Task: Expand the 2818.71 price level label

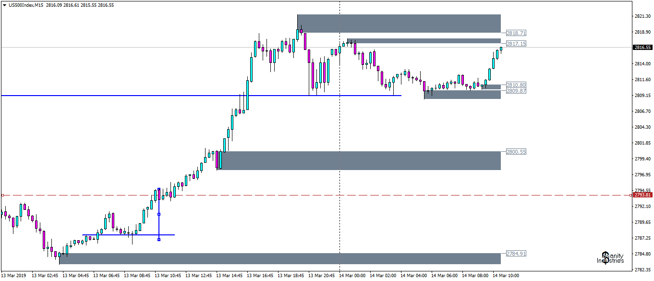Action: [x=515, y=33]
